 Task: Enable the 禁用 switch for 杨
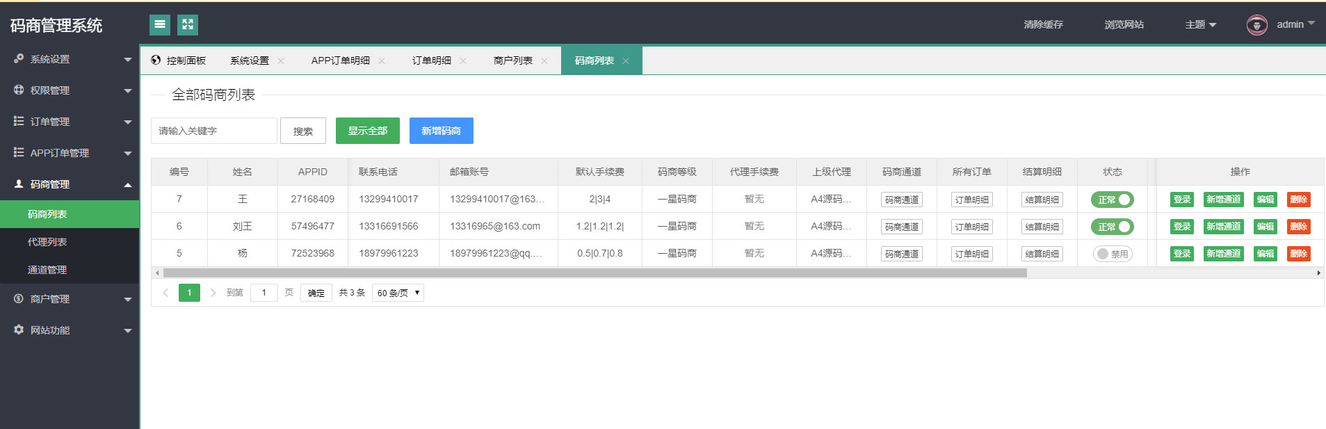(1113, 254)
